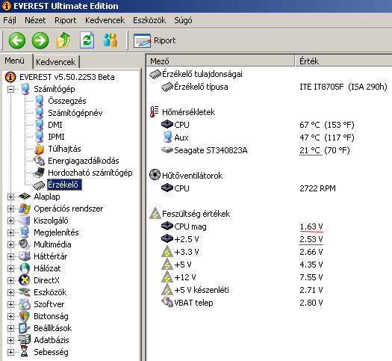392x361 pixels.
Task: Click the Riport toolbar button
Action: click(155, 40)
